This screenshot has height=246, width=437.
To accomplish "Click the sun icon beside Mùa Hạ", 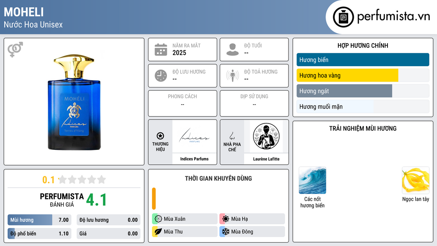I will tap(225, 219).
